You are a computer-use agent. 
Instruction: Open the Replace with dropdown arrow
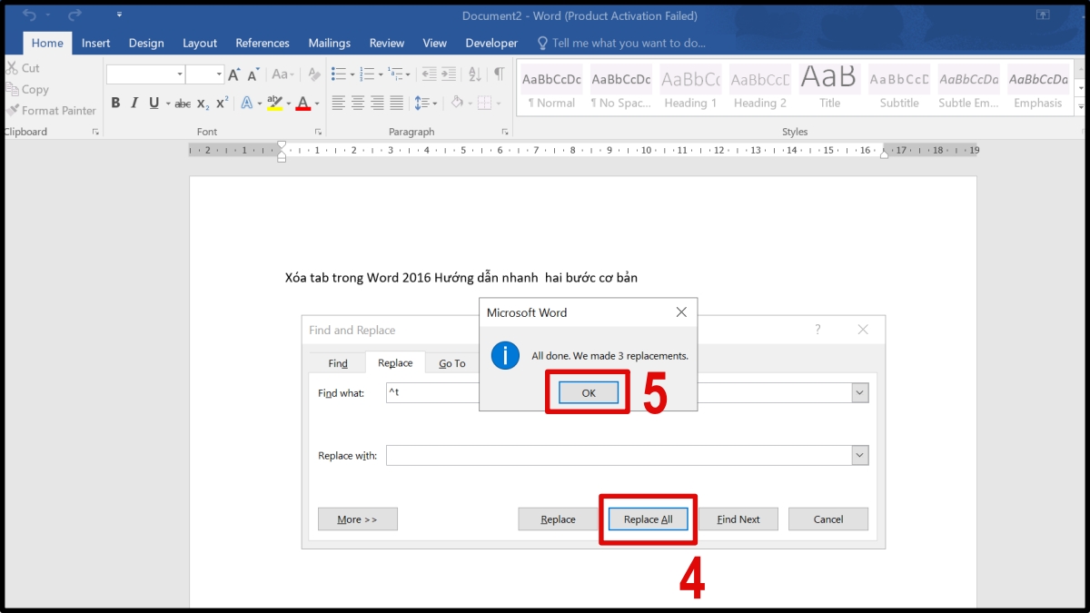(x=859, y=455)
